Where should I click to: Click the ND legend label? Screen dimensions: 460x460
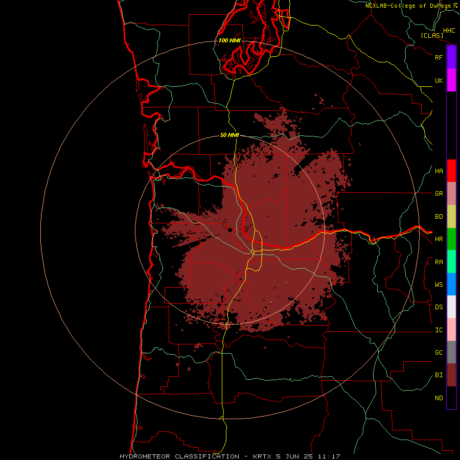[x=439, y=398]
